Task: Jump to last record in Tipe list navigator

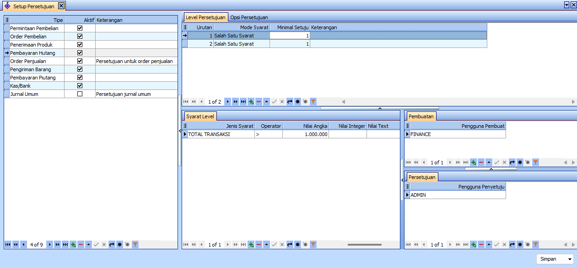Action: pos(65,245)
